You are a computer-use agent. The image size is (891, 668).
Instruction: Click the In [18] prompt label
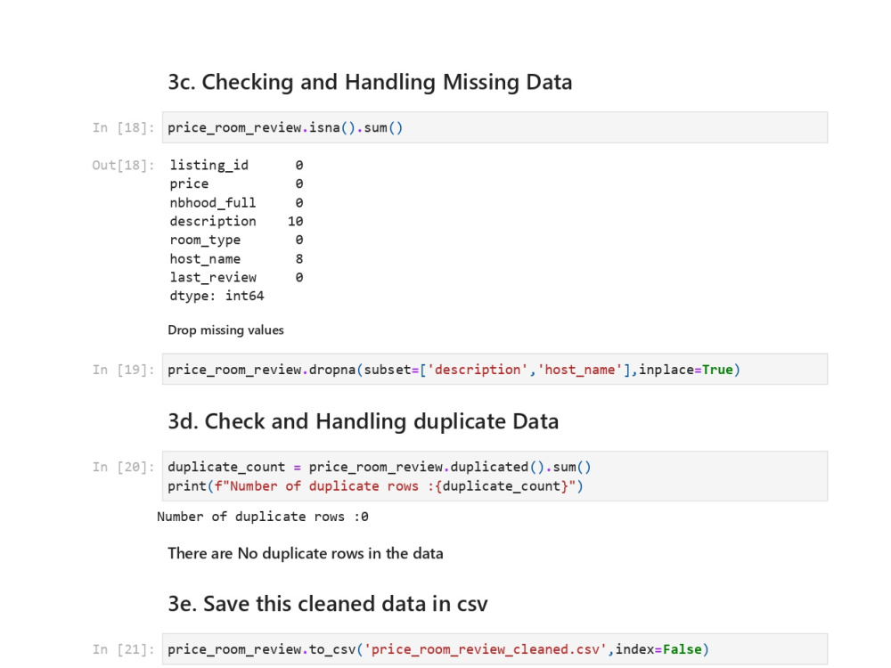[123, 127]
